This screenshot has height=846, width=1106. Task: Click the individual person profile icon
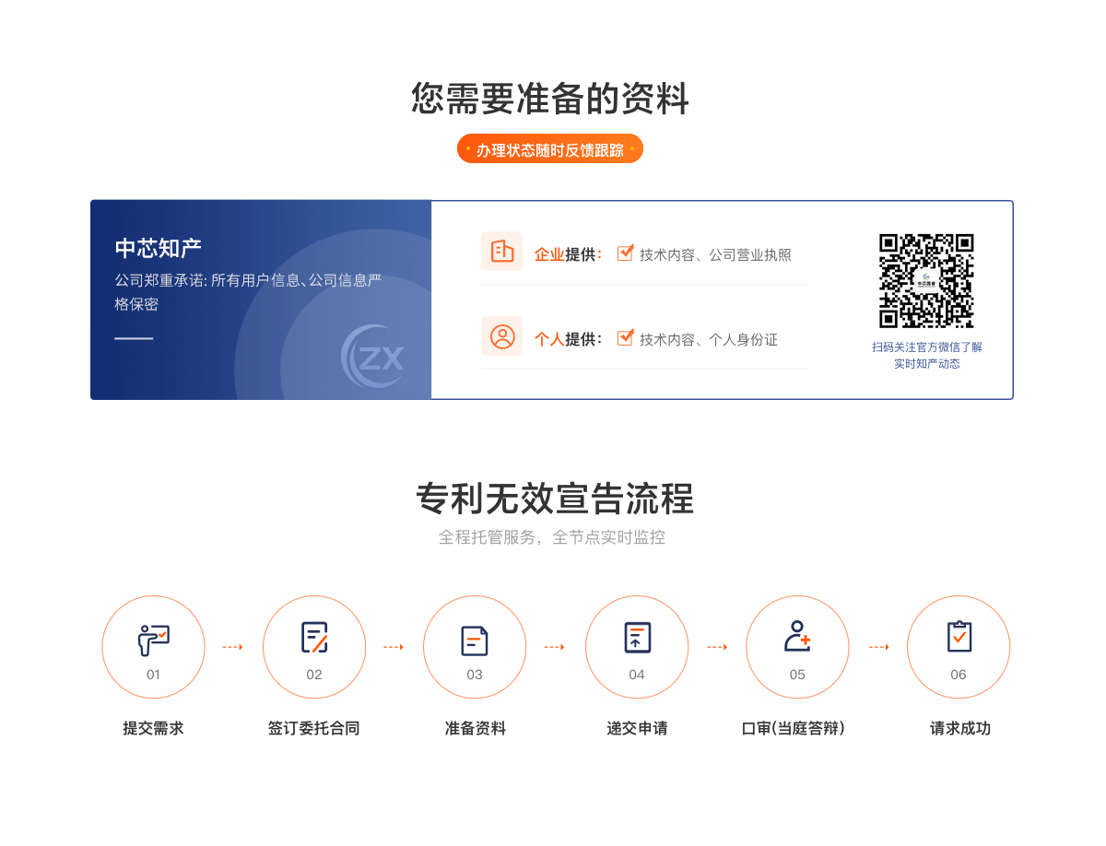pyautogui.click(x=501, y=336)
